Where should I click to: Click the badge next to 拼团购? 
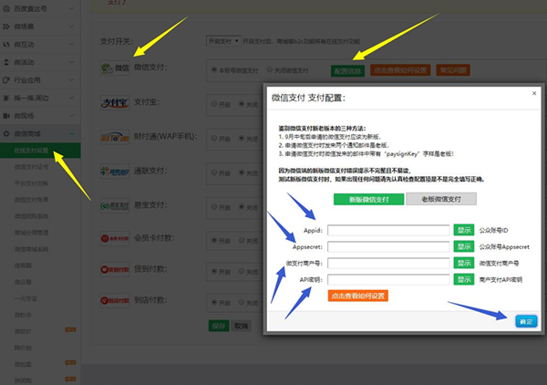[70, 379]
